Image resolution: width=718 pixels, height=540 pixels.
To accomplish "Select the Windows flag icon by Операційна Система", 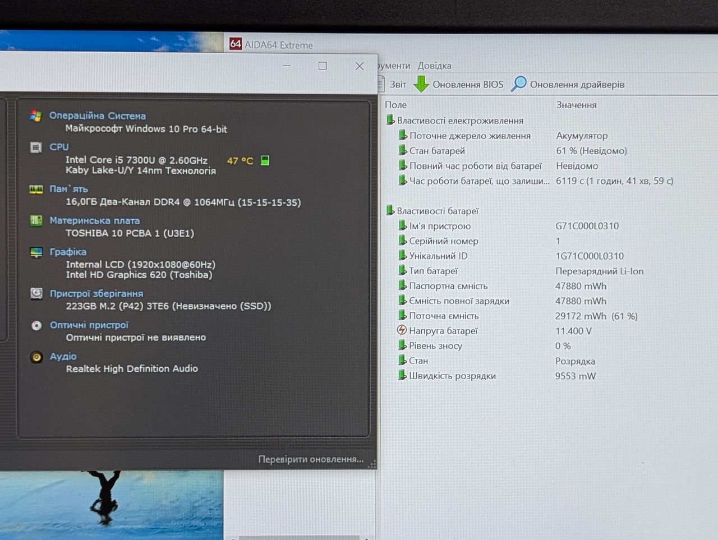I will (36, 116).
